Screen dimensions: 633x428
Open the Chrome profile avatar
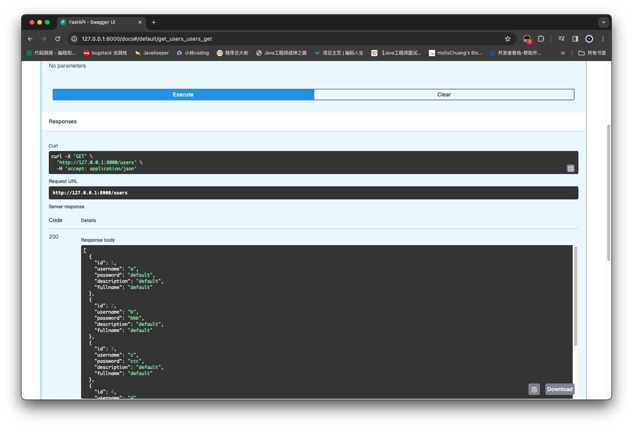click(x=589, y=39)
